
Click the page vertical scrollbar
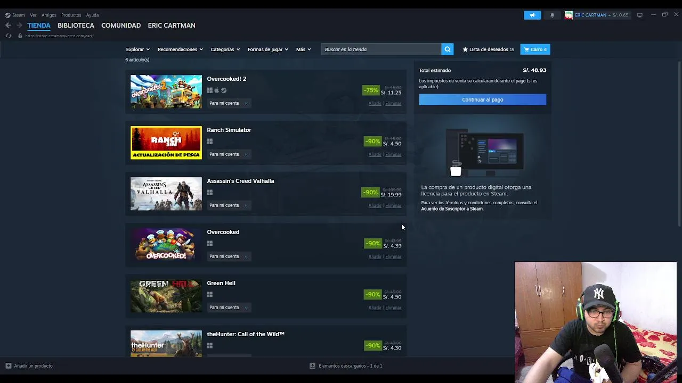point(679,144)
